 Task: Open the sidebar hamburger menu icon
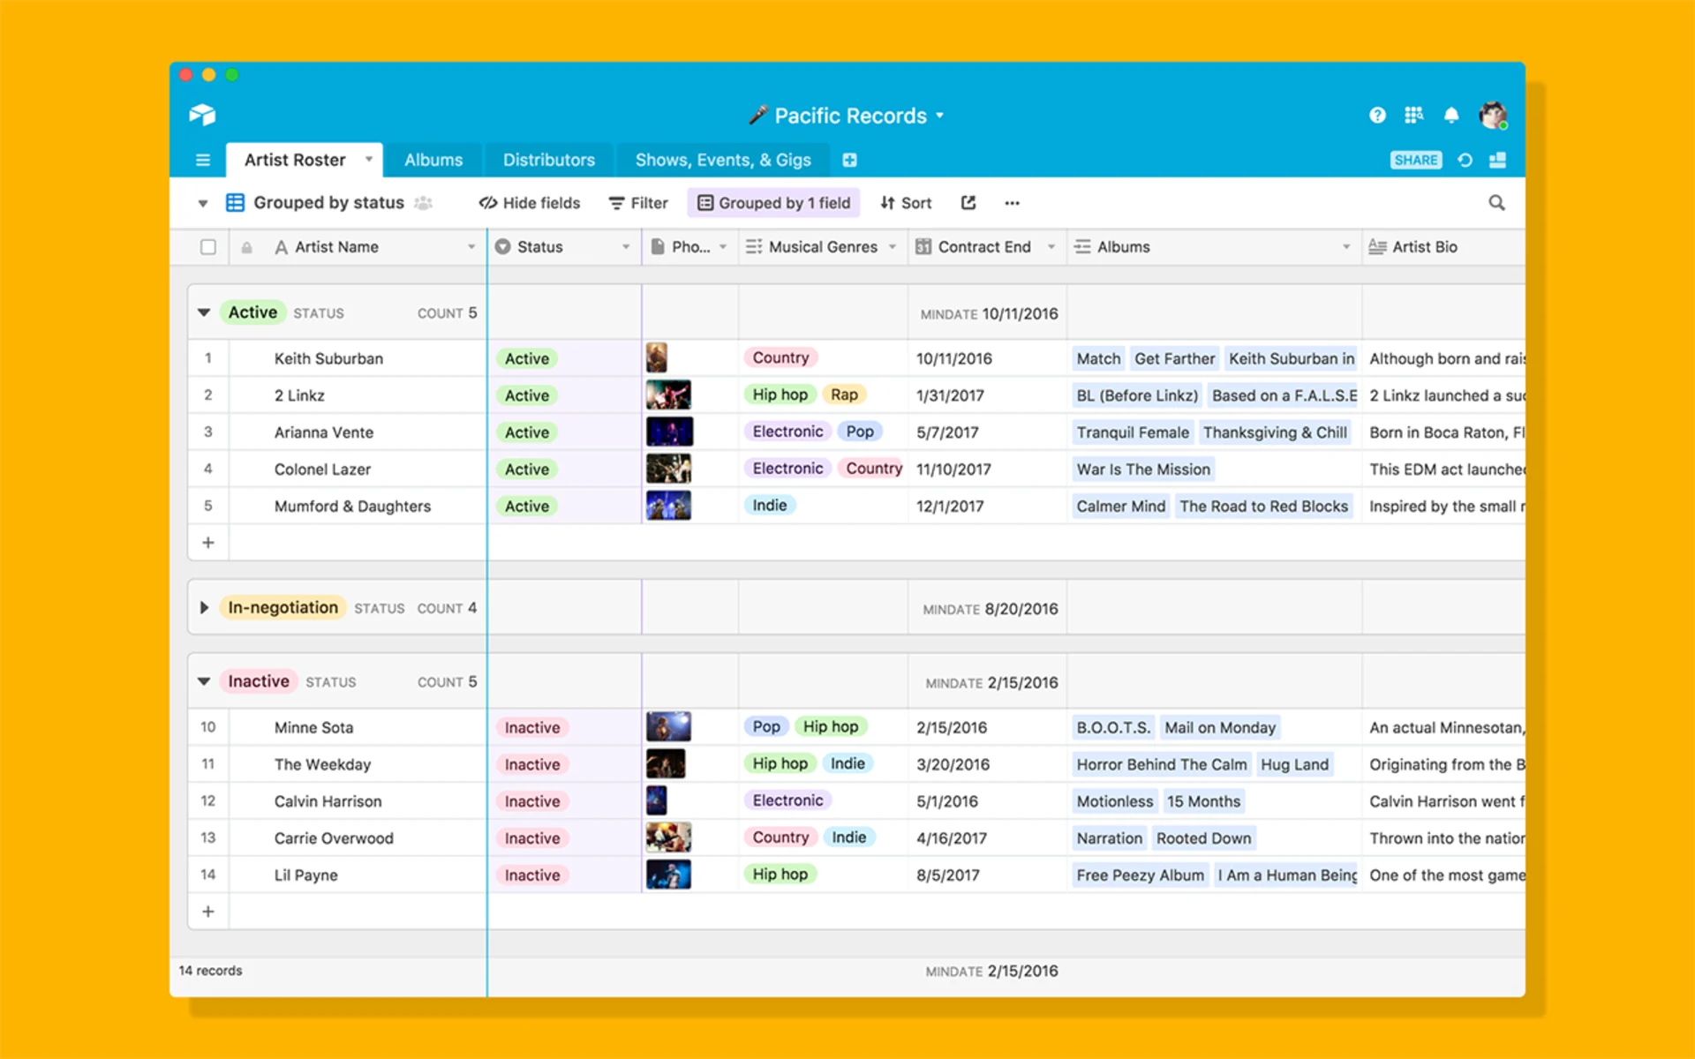(202, 160)
